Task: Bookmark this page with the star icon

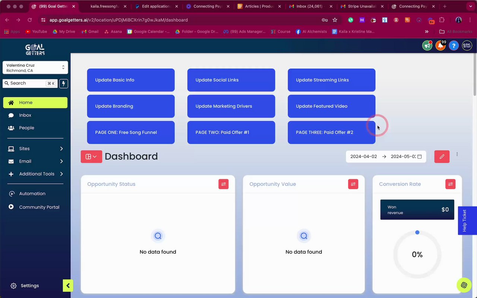Action: (x=335, y=20)
